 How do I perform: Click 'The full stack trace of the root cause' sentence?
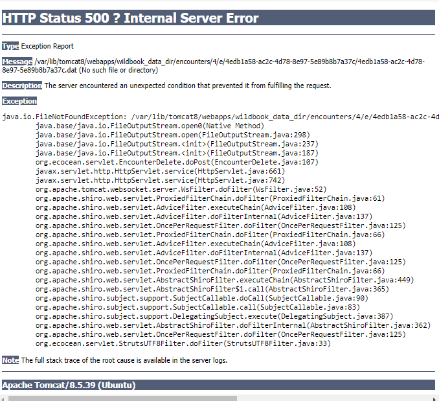[x=124, y=360]
